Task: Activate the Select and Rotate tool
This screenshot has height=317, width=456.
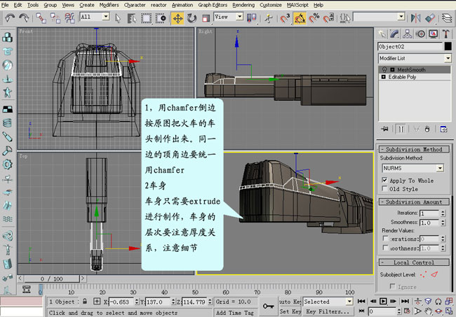Action: pyautogui.click(x=192, y=18)
